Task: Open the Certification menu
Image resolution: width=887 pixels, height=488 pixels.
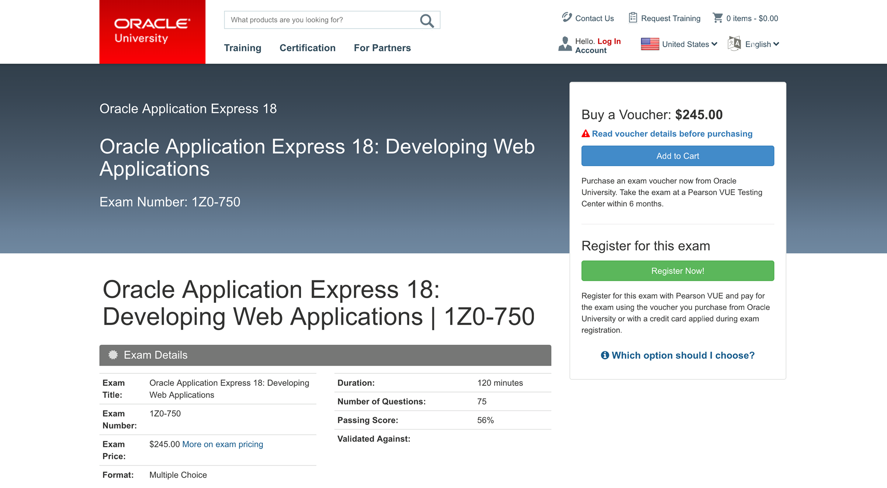Action: tap(308, 48)
